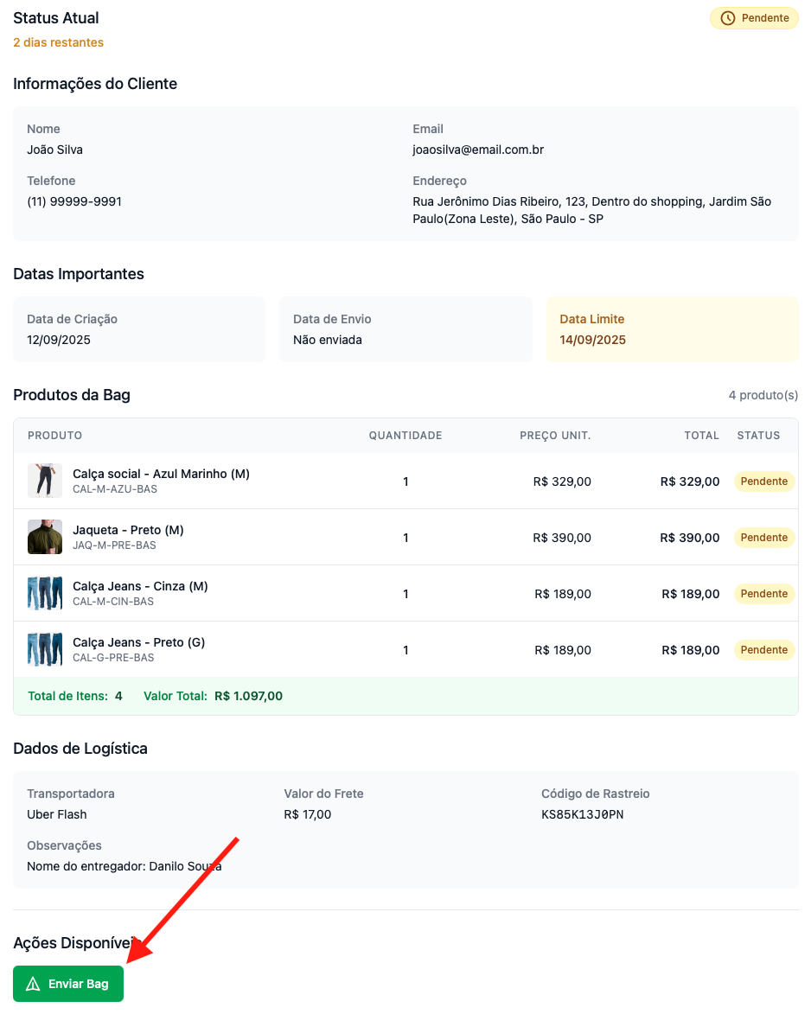This screenshot has height=1014, width=811.
Task: Click Pendente badge for Calça Jeans Cinza
Action: 763,594
